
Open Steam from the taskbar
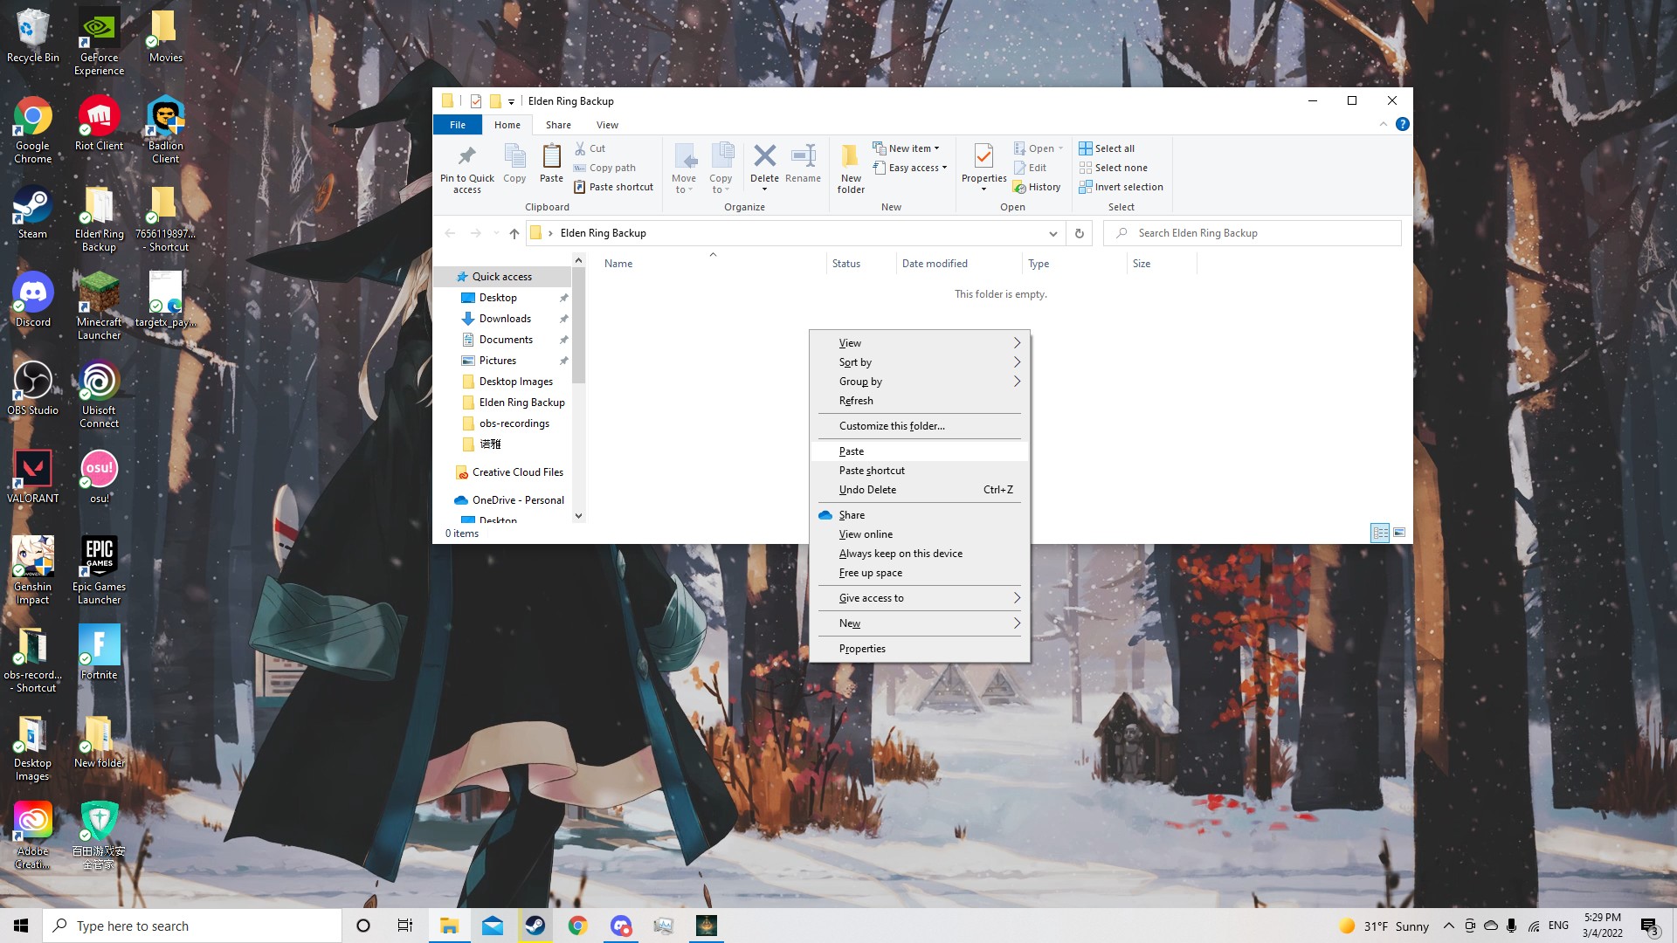click(535, 926)
